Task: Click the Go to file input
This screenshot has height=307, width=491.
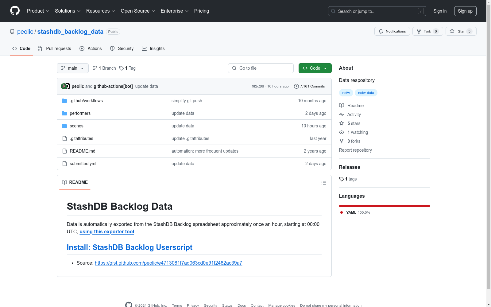Action: pos(261,68)
